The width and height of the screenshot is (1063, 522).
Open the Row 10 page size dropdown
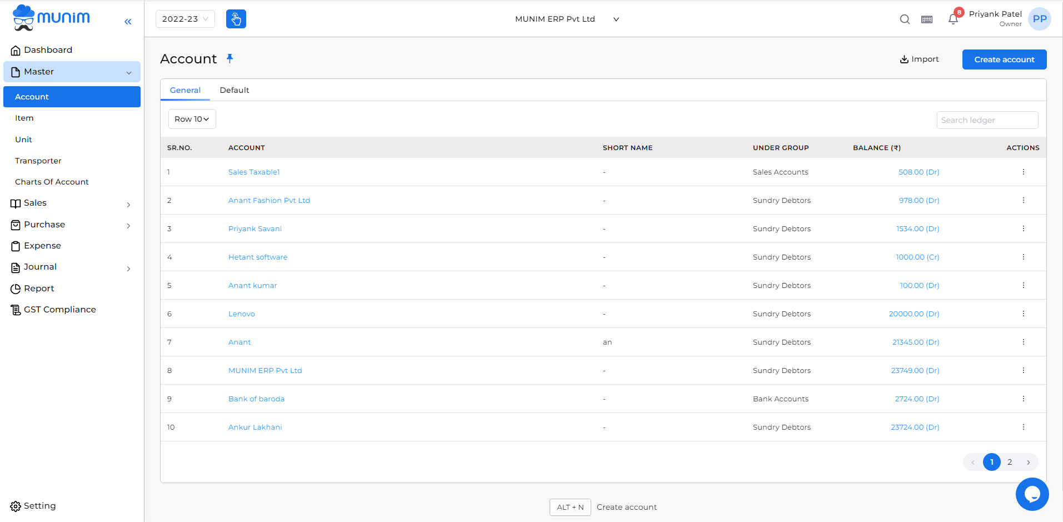(x=192, y=119)
